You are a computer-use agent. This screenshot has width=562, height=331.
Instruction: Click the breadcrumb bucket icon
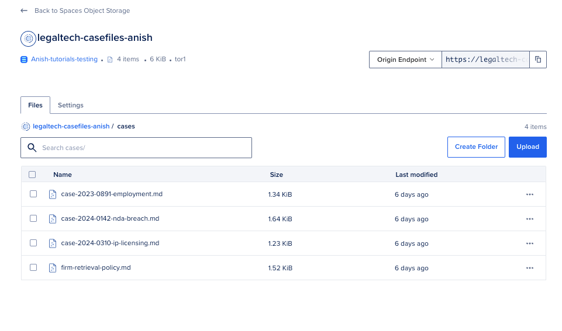pyautogui.click(x=26, y=126)
